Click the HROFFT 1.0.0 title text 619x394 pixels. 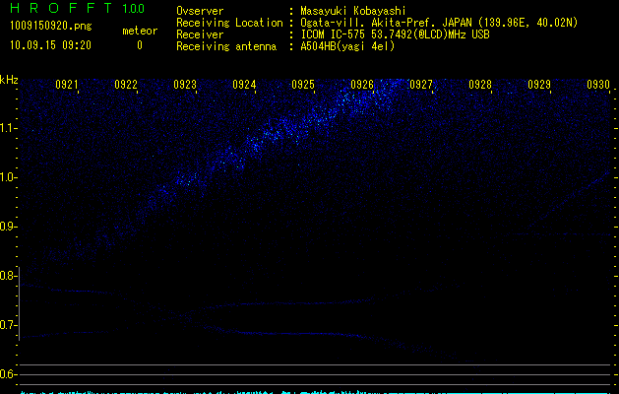78,8
